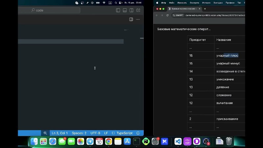Open the 'Файл' menu
263x148 pixels.
click(172, 3)
